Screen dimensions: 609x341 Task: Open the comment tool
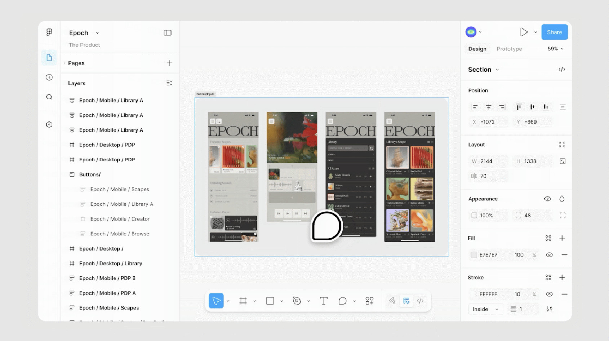click(x=342, y=300)
